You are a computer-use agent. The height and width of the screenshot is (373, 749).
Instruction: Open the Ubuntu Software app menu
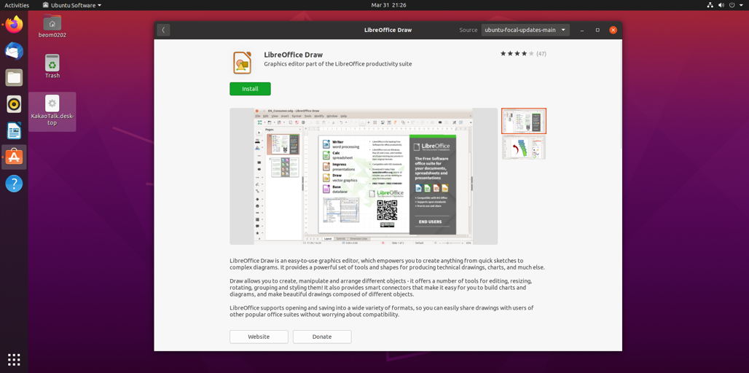(71, 5)
